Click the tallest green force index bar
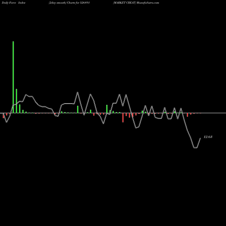The height and width of the screenshot is (226, 226). (13, 77)
